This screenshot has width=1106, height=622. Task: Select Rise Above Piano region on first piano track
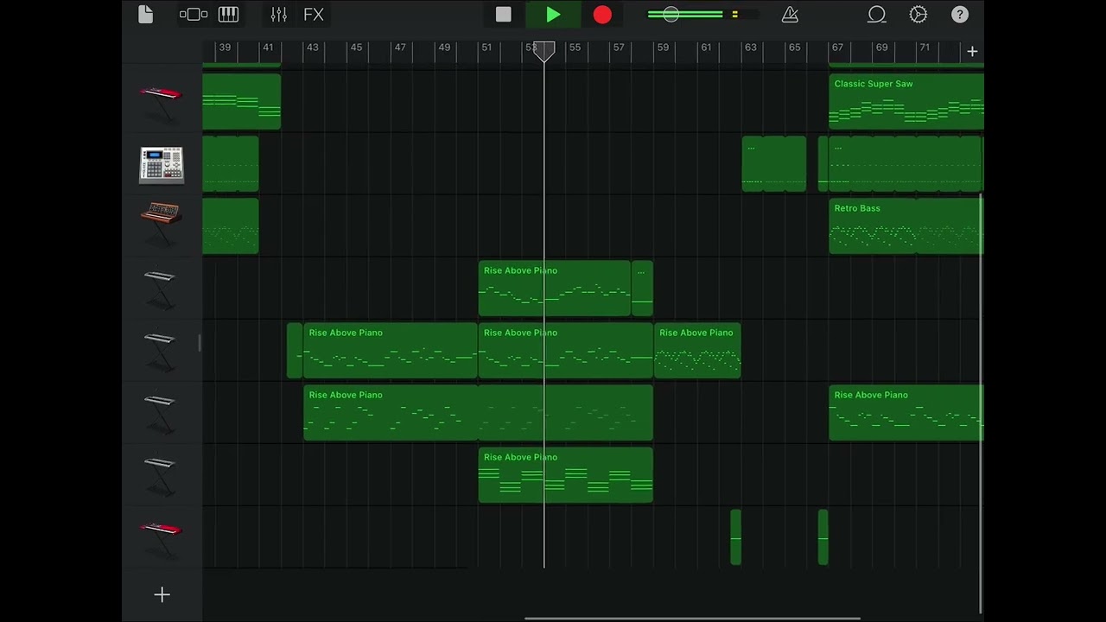(x=555, y=289)
